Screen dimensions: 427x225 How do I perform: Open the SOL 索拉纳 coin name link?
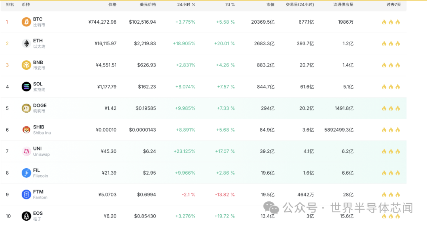click(39, 87)
